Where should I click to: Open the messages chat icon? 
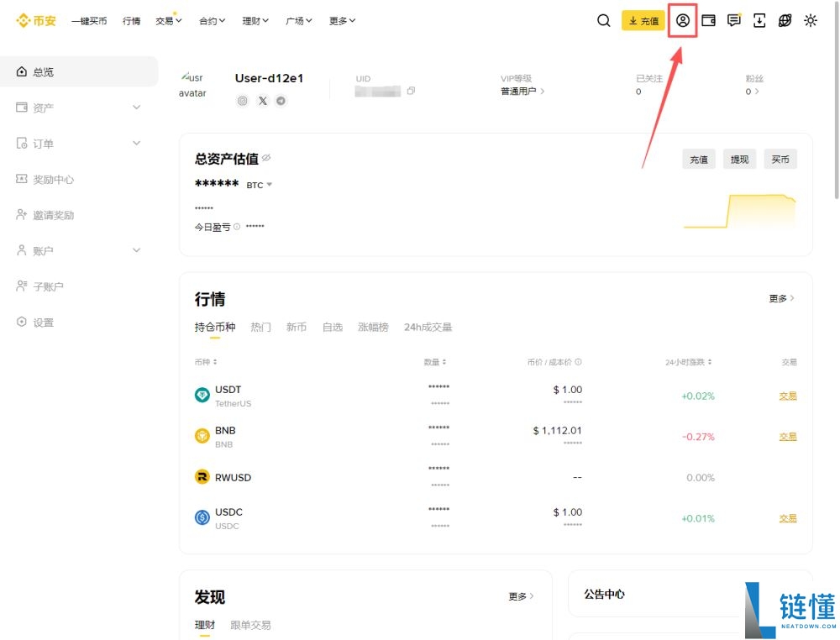point(734,20)
